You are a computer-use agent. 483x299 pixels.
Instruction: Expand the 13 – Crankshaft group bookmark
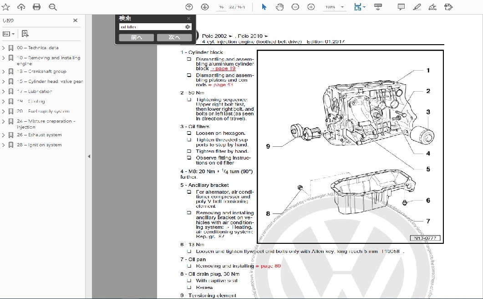[3, 72]
